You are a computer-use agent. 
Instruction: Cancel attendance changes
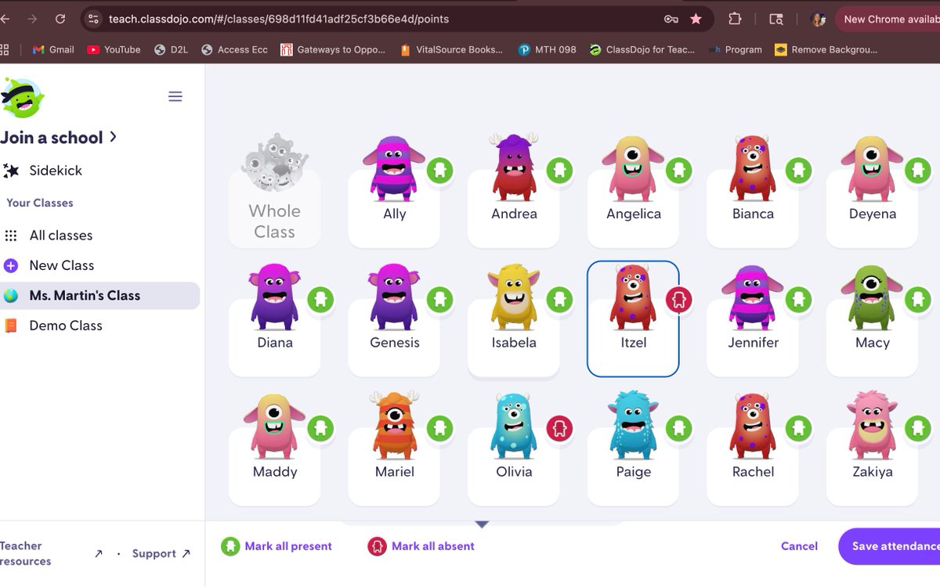point(799,546)
